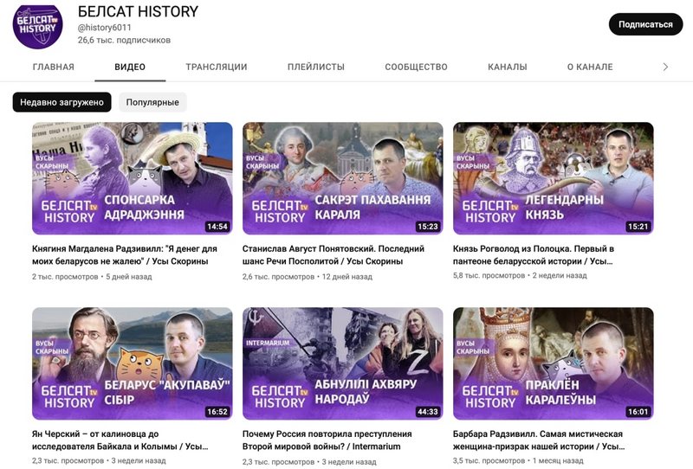Image resolution: width=693 pixels, height=469 pixels.
Task: Open the Спонсарка Адраджэння video thumbnail
Action: [x=132, y=178]
